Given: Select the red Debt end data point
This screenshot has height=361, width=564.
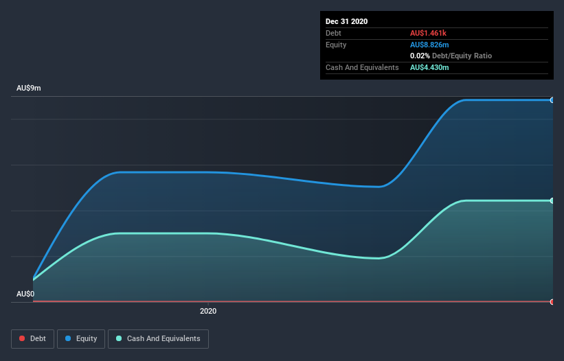Looking at the screenshot, I should click(552, 302).
